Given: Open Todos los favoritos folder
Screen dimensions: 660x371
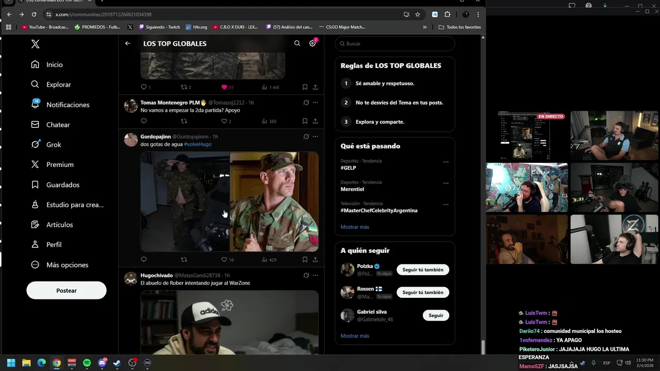Looking at the screenshot, I should click(x=459, y=27).
